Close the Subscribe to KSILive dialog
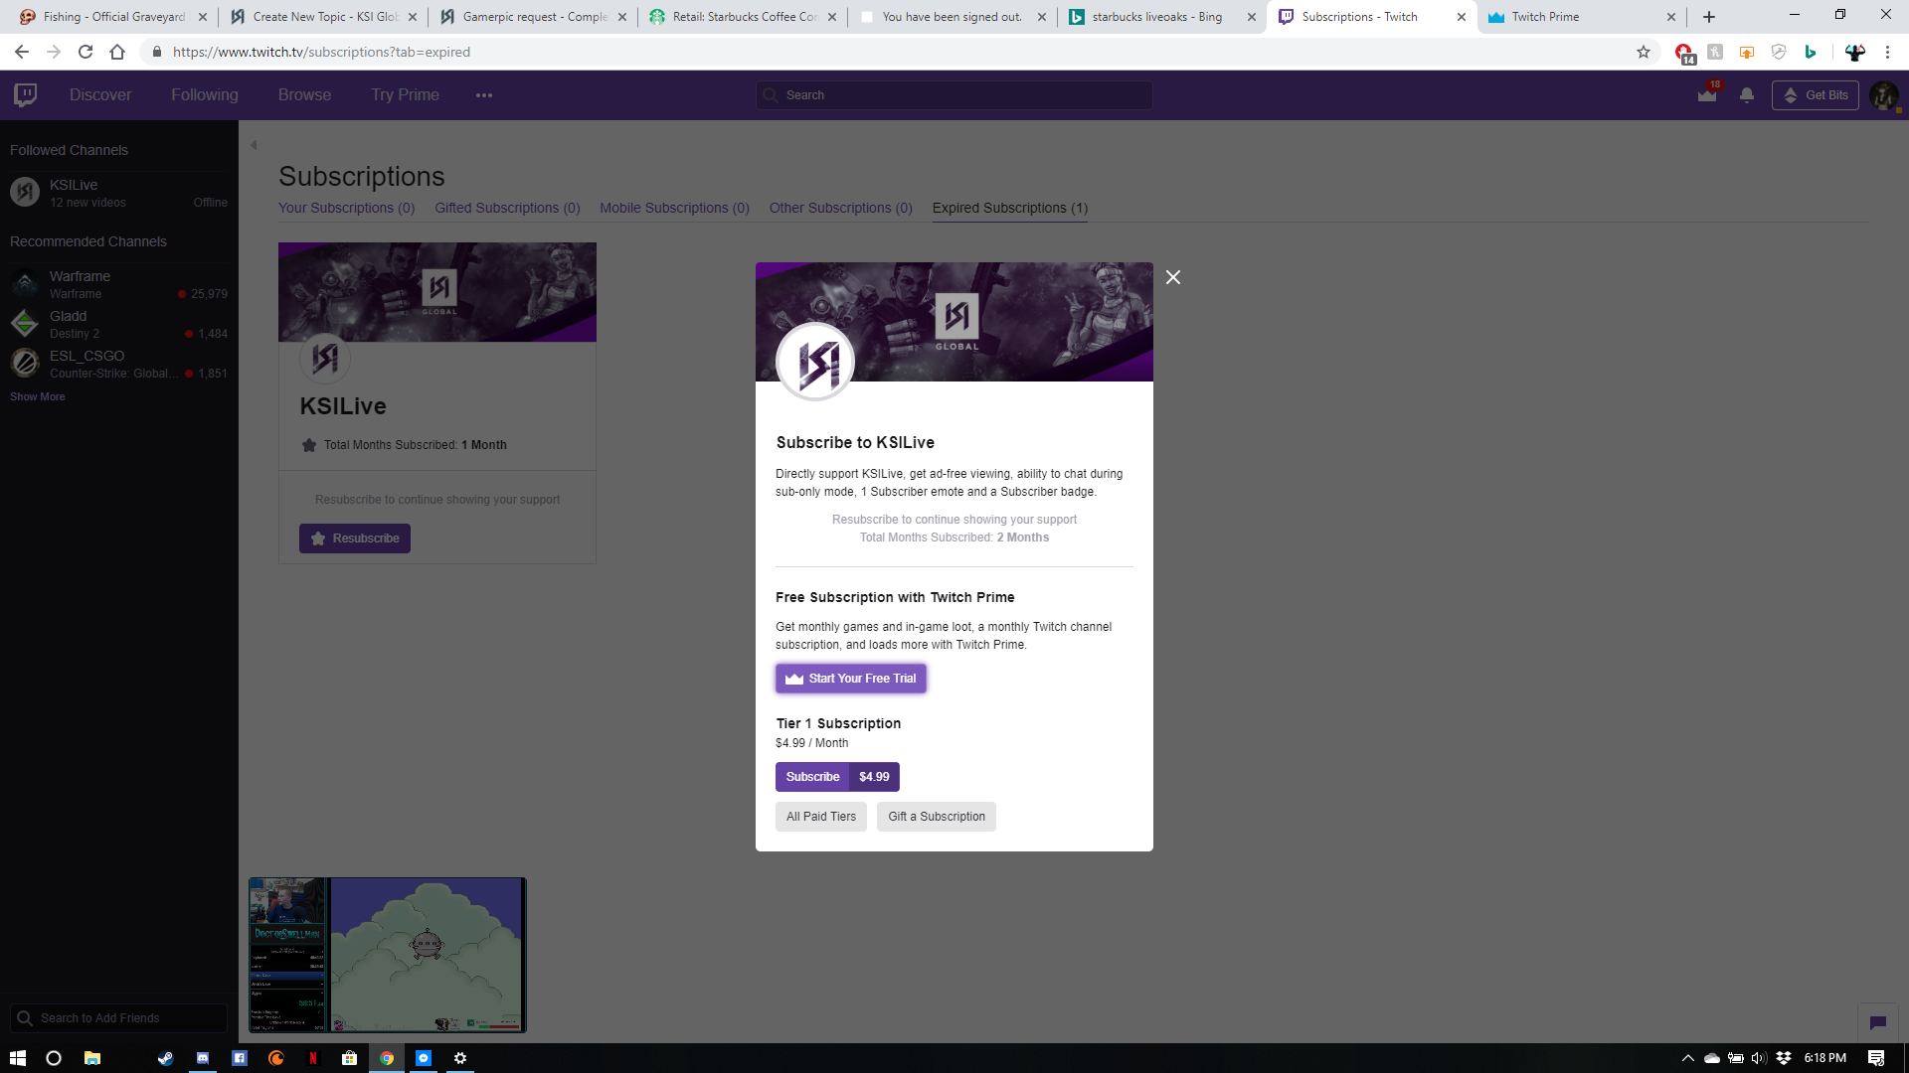The width and height of the screenshot is (1909, 1073). (1173, 277)
